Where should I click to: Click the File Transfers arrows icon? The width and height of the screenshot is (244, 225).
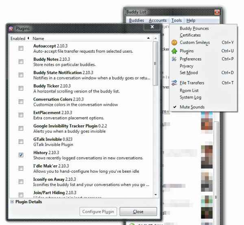(174, 83)
